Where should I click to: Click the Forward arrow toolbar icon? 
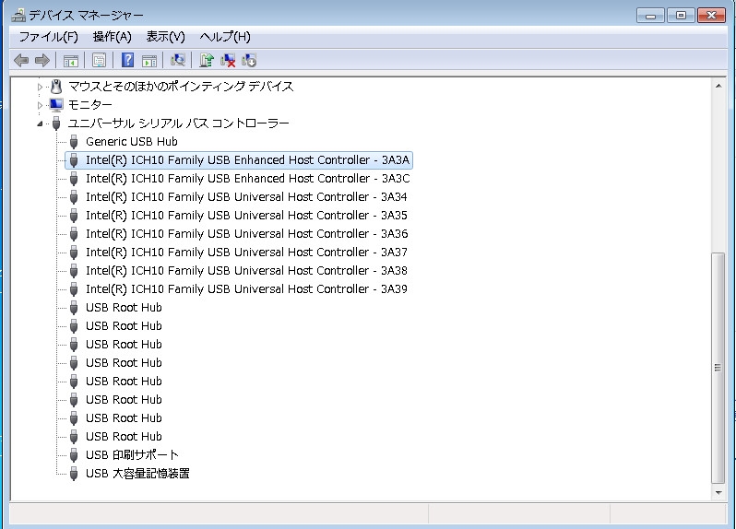(42, 60)
